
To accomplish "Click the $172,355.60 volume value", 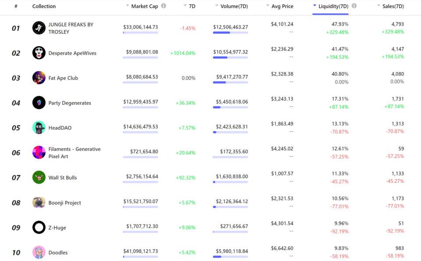I will [x=234, y=152].
